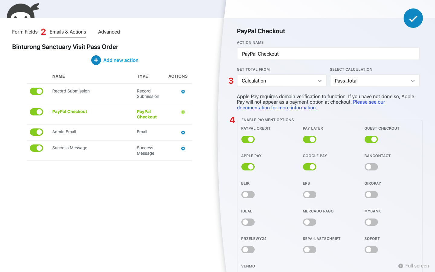Open the Get Total From dropdown
The height and width of the screenshot is (272, 435).
[x=282, y=81]
